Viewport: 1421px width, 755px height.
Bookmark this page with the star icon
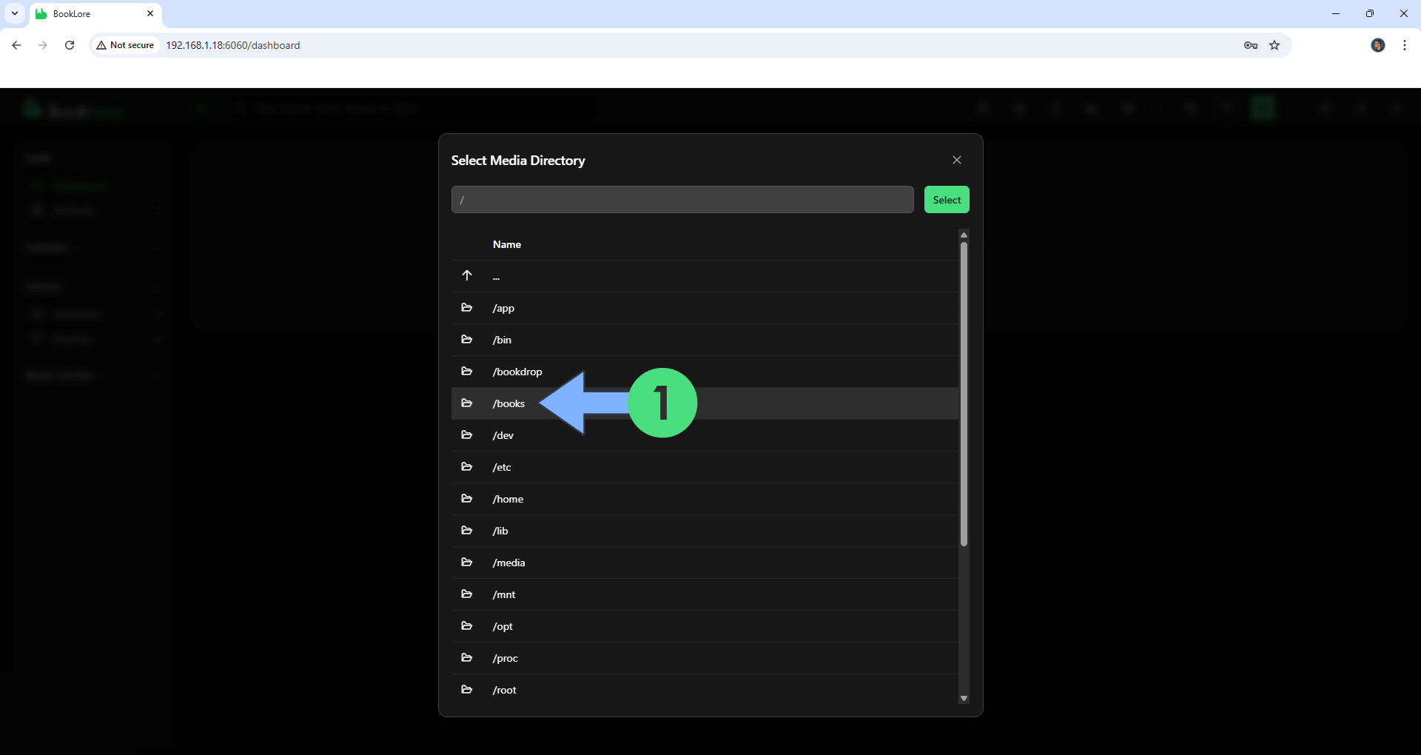pyautogui.click(x=1274, y=45)
